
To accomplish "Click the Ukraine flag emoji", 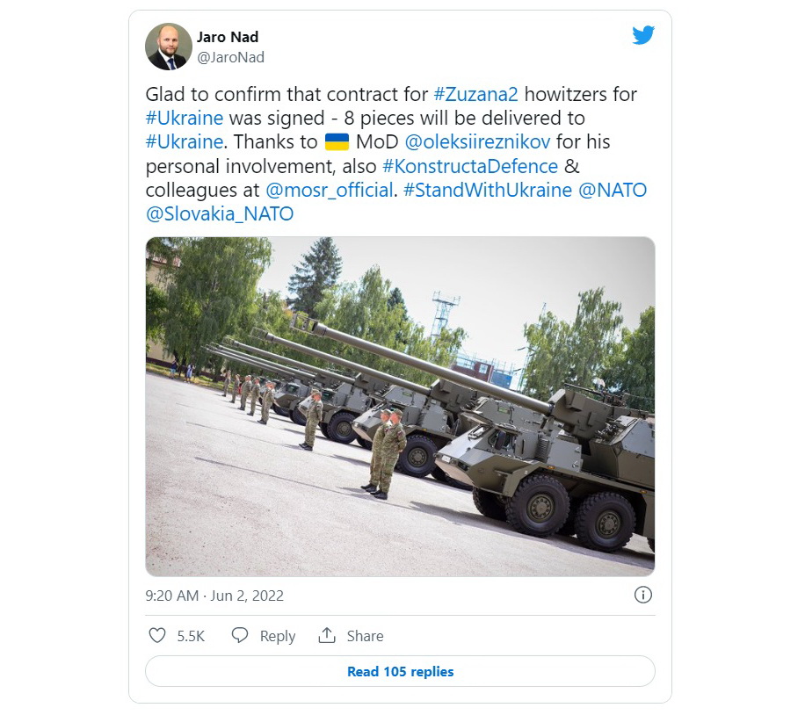I will pos(337,142).
